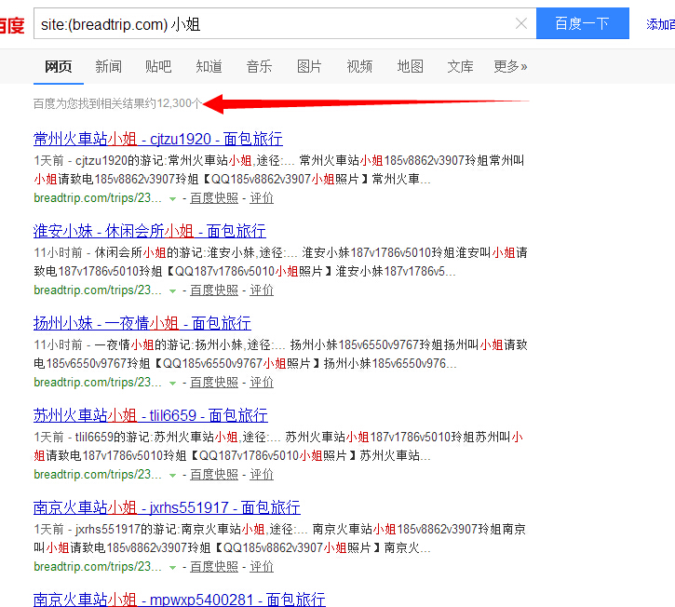Expand 更多» menu
This screenshot has height=607, width=675.
click(510, 66)
